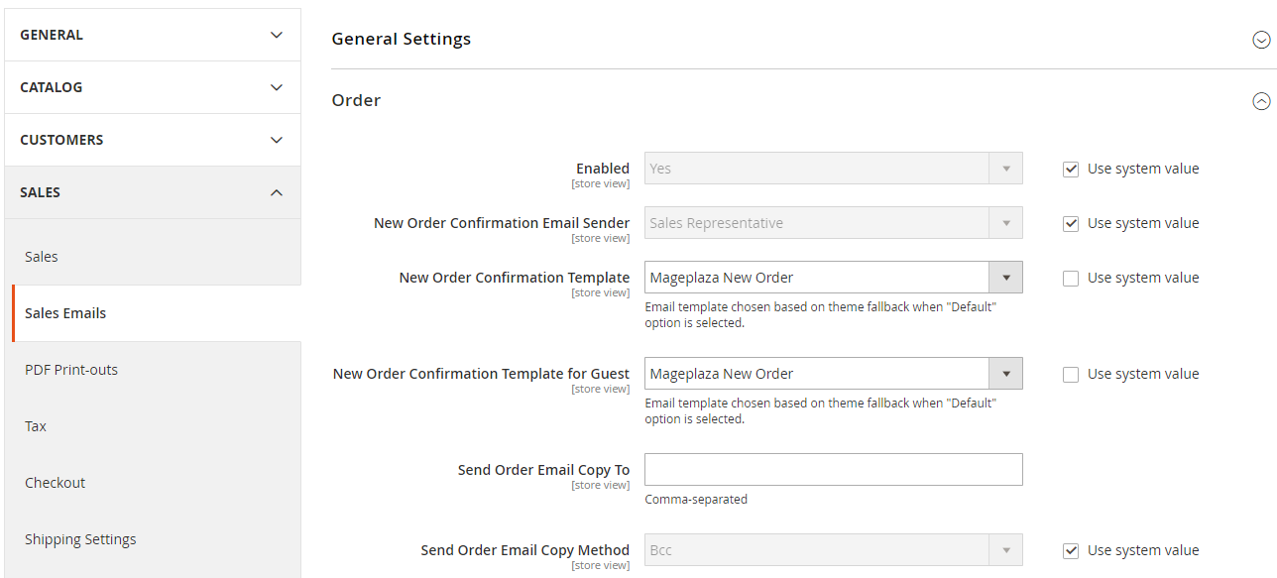Image resolution: width=1277 pixels, height=578 pixels.
Task: Expand the General Settings section chevron
Action: pos(1261,40)
